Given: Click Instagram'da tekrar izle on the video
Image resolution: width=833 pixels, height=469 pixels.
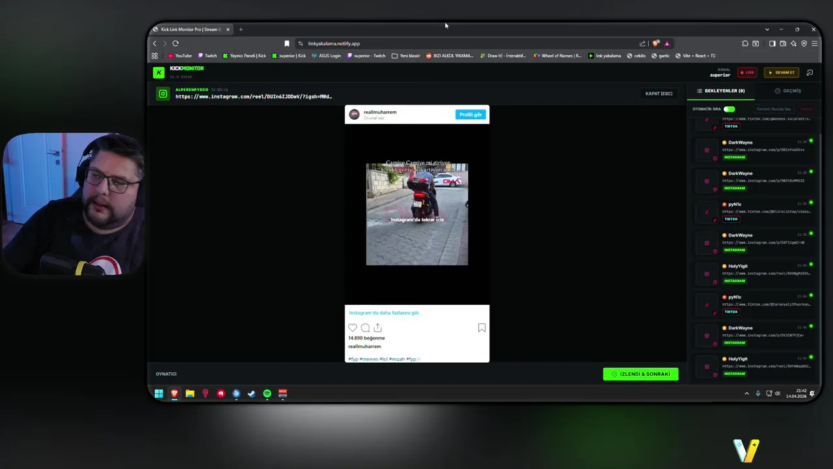Looking at the screenshot, I should (416, 220).
